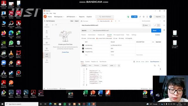
Task: Open the DELETE method dropdown
Action: pos(86,31)
